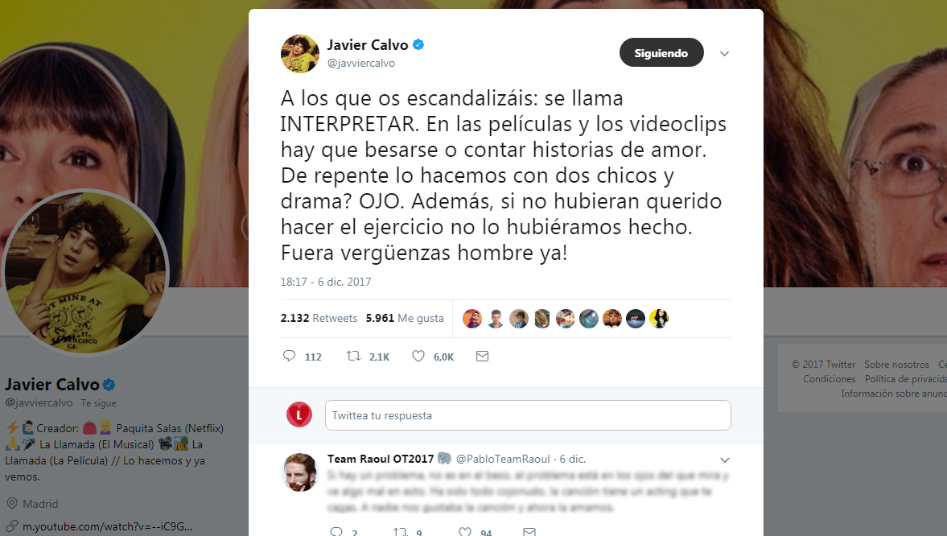Open the large profile picture in sidebar
This screenshot has height=536, width=947.
[84, 273]
